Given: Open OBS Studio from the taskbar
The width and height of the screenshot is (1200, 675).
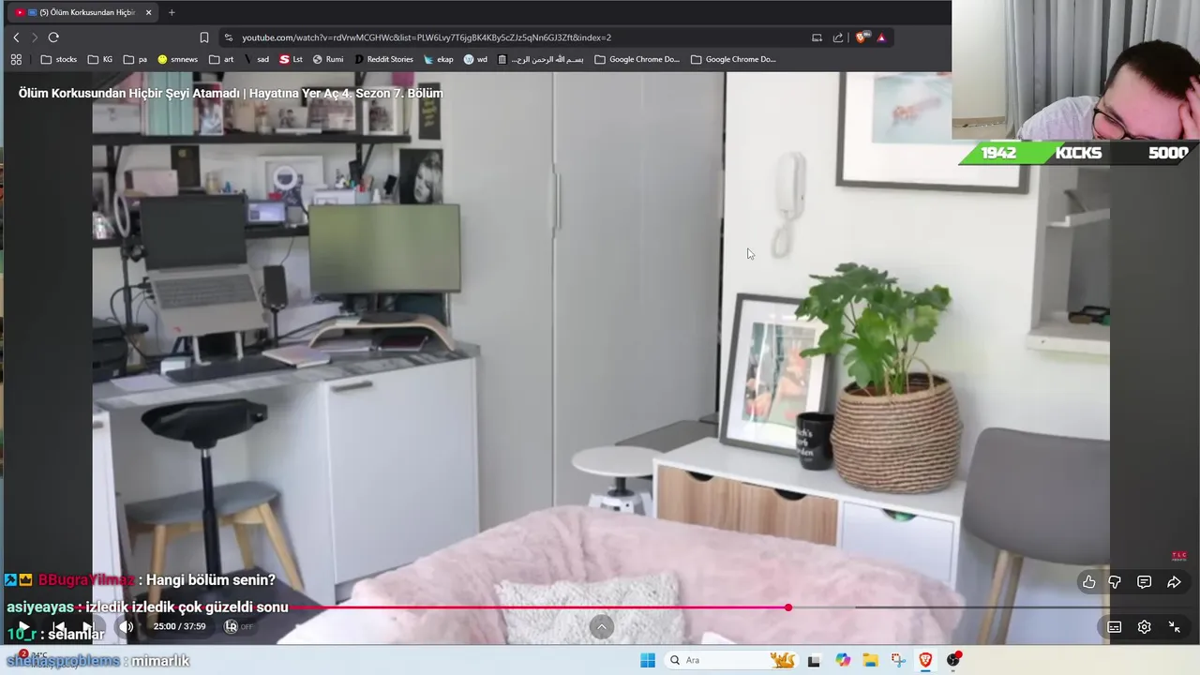Looking at the screenshot, I should [953, 660].
